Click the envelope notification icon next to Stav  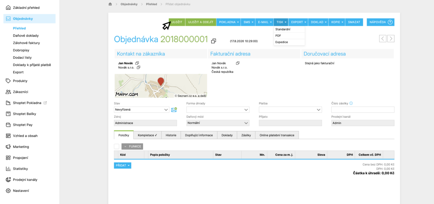pos(174,109)
